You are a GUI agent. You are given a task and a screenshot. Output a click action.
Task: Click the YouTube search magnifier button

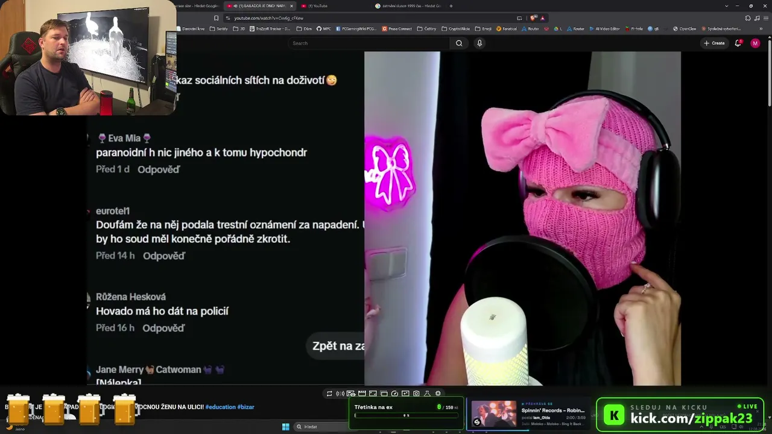pos(459,43)
